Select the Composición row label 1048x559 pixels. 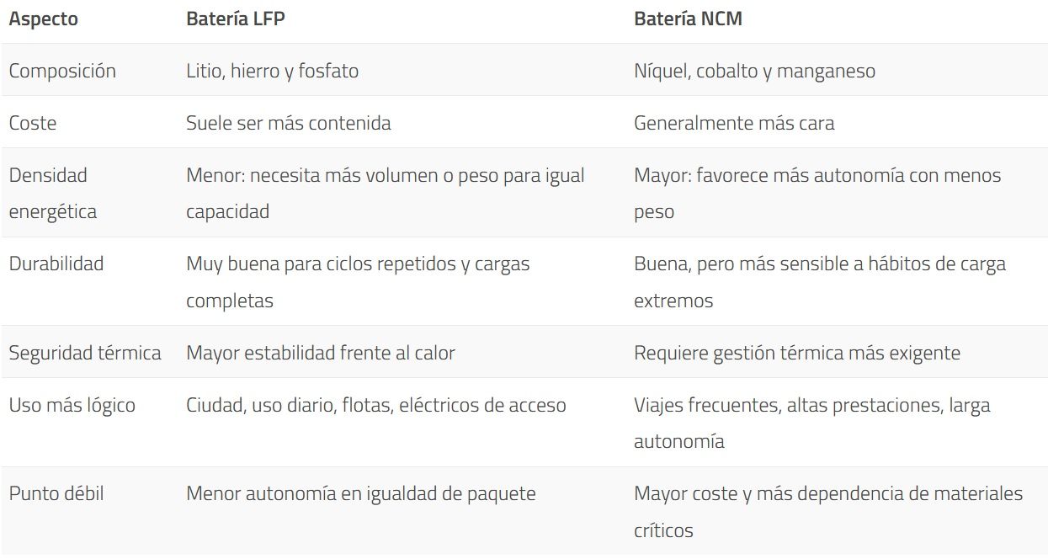click(62, 71)
